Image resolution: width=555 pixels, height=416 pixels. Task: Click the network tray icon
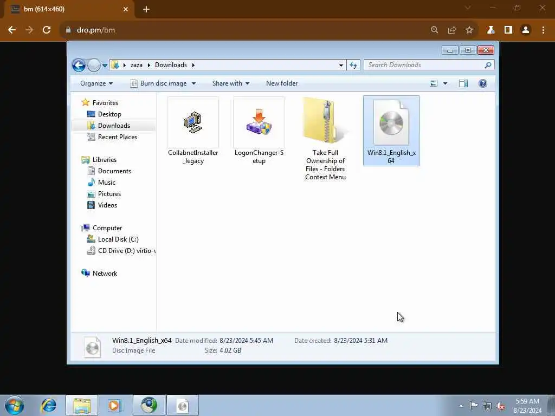coord(487,406)
